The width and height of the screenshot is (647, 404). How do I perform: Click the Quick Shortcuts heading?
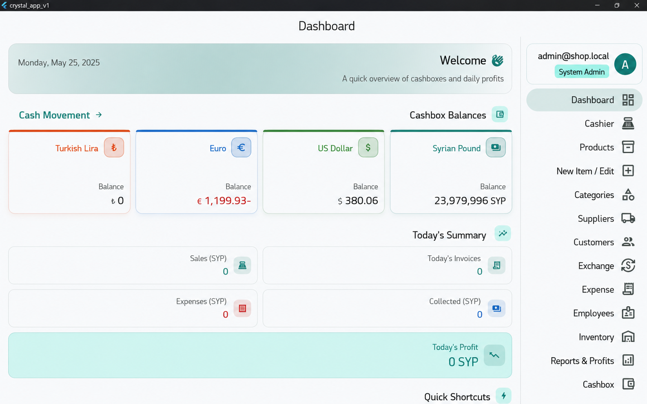coord(457,397)
